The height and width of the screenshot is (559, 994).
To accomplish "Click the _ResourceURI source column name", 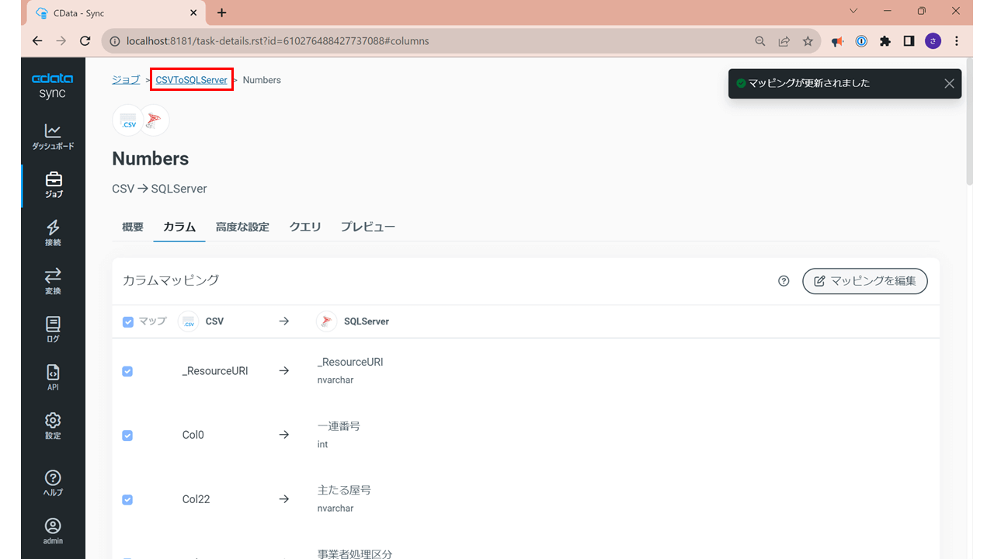I will coord(215,371).
